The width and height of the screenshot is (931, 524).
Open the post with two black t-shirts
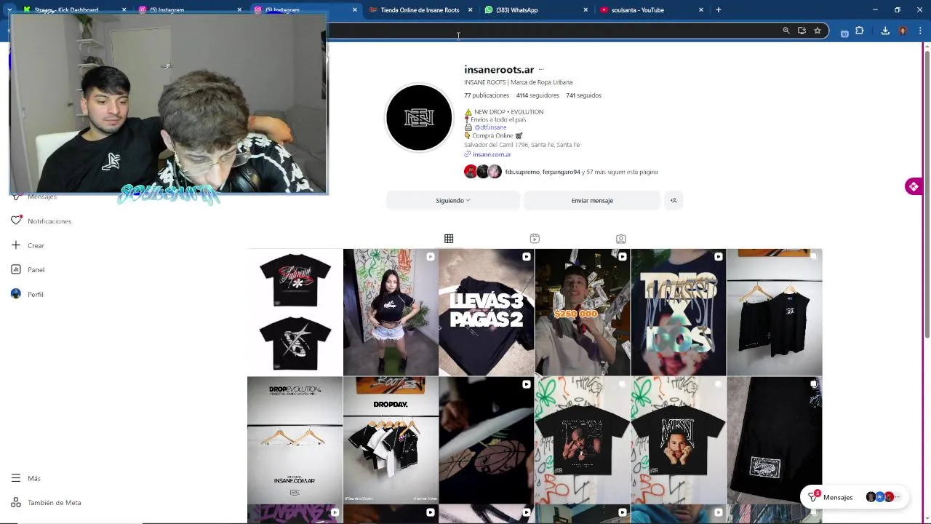click(x=295, y=312)
